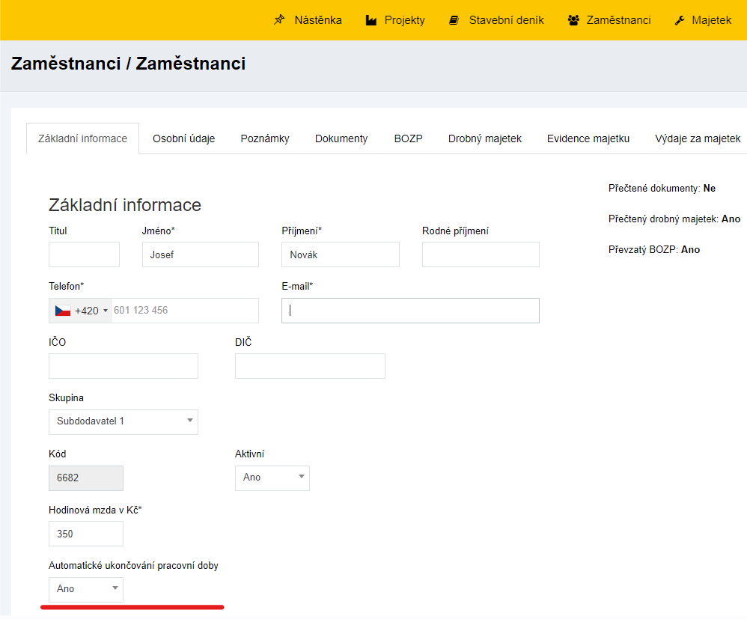
Task: Open the Poznámky tab
Action: click(x=265, y=138)
